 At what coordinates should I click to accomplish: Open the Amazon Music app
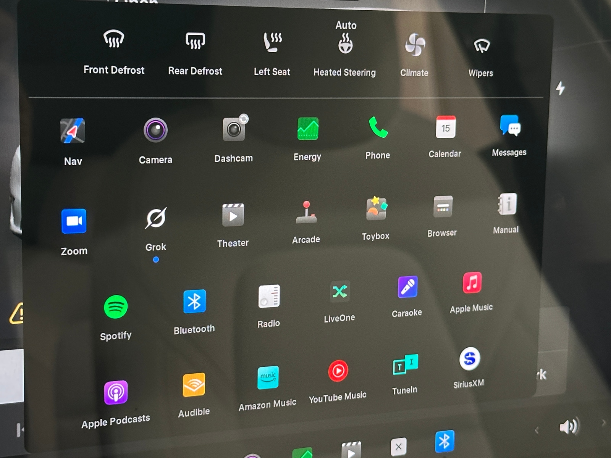(x=268, y=377)
